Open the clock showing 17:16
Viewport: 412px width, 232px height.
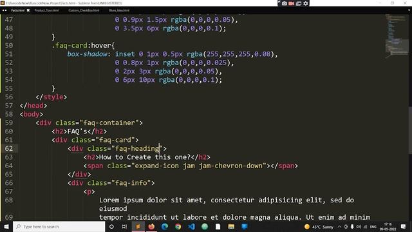click(x=388, y=227)
